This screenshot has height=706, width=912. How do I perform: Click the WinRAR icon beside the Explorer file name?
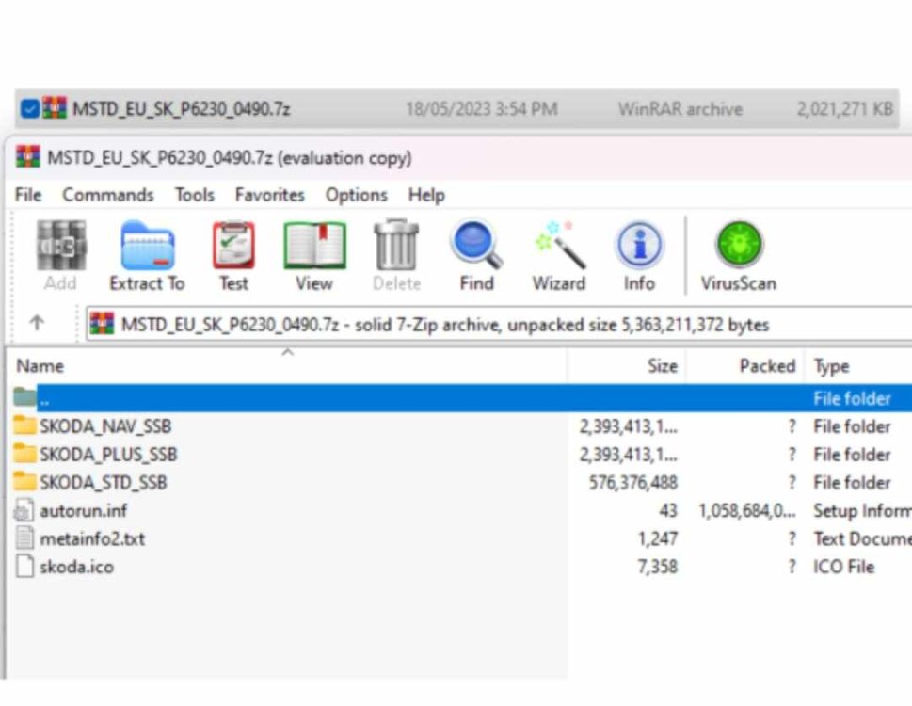pyautogui.click(x=54, y=108)
